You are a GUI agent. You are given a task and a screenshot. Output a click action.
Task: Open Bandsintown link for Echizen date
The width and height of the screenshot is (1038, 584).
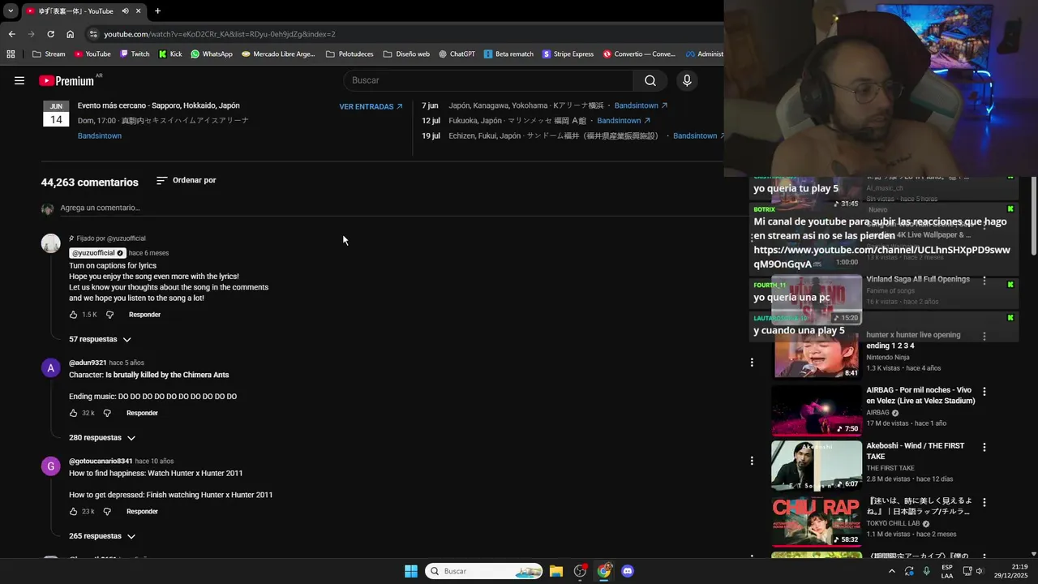(x=700, y=135)
